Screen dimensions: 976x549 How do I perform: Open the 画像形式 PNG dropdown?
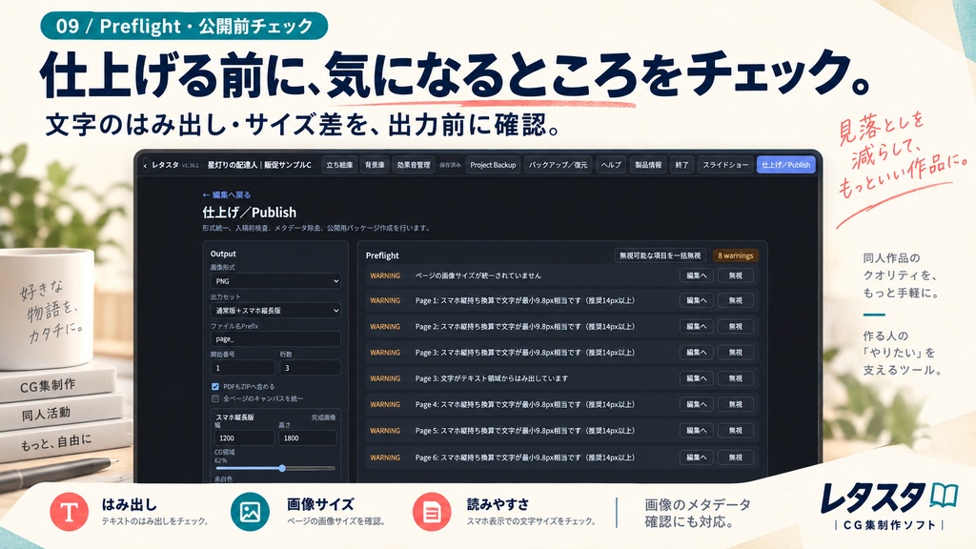coord(275,281)
